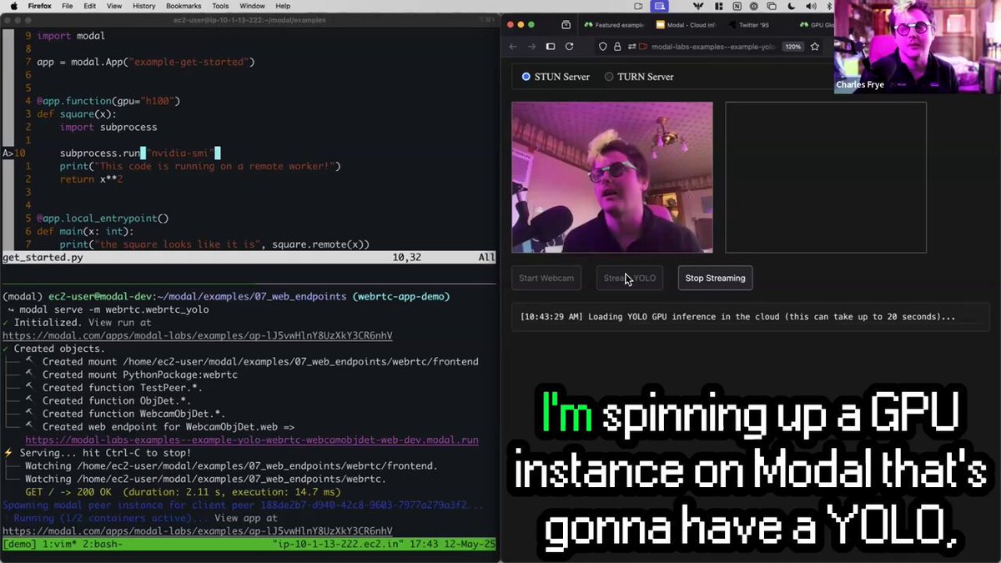Open the Tools menu
Viewport: 1001px width, 563px height.
point(220,6)
